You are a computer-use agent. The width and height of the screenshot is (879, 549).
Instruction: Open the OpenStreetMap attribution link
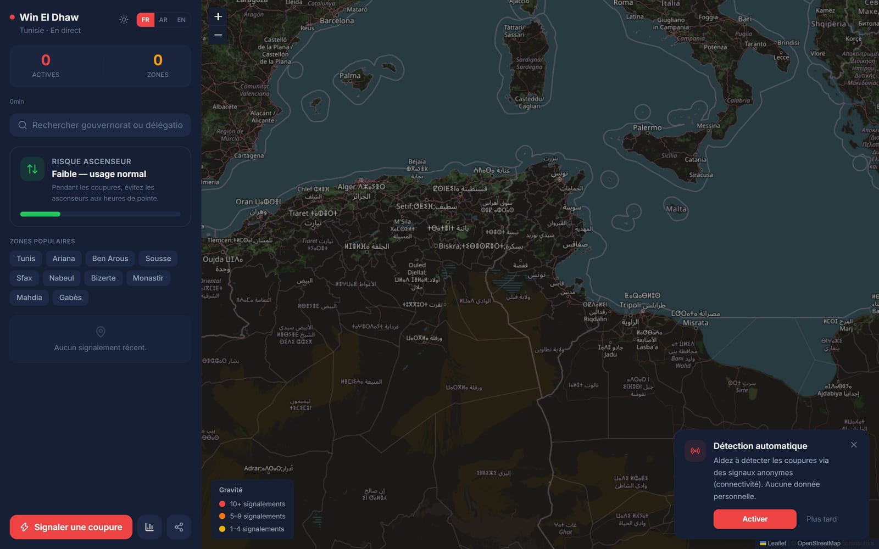coord(819,543)
